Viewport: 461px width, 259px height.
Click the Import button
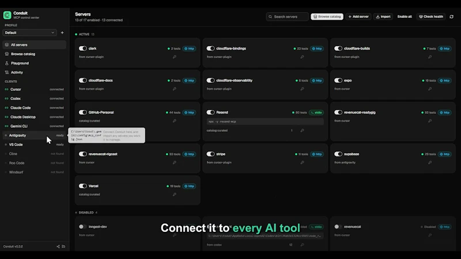[x=383, y=17]
